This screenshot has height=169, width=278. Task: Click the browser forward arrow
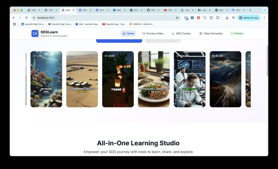coord(20,18)
